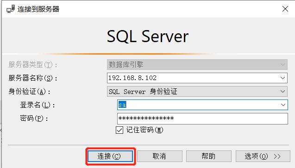Image resolution: width=295 pixels, height=168 pixels.
Task: Click the 密码(P) label
Action: (34, 118)
